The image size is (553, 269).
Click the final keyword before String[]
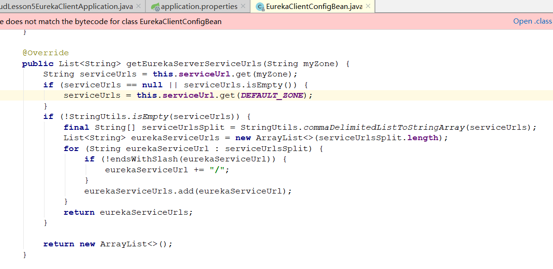coord(77,127)
